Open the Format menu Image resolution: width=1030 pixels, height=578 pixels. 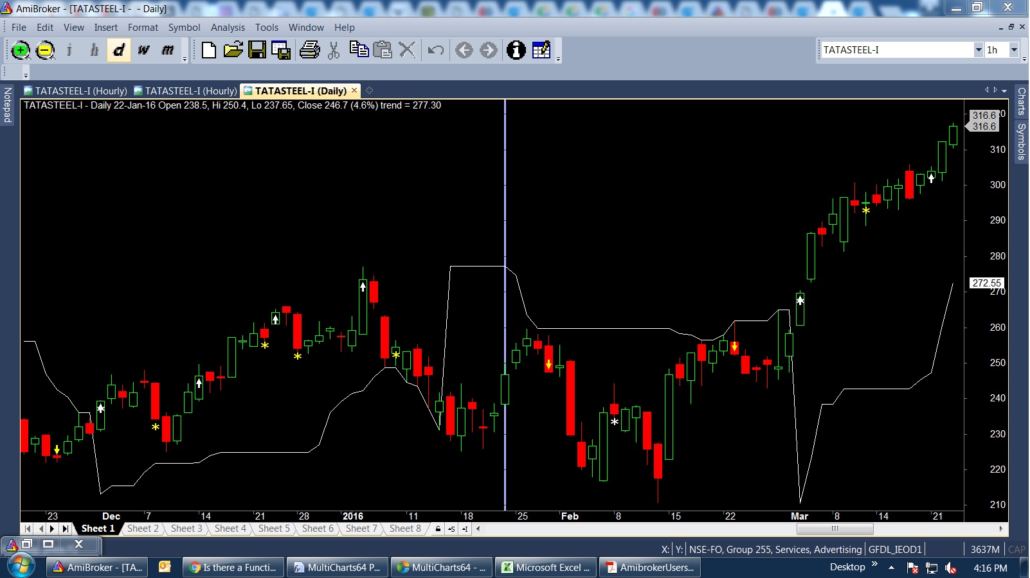click(x=143, y=28)
